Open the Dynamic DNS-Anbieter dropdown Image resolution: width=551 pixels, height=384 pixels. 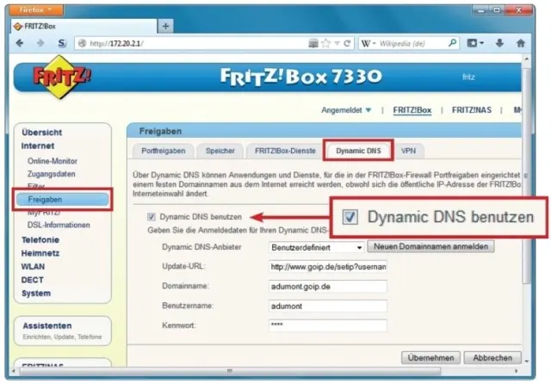[x=316, y=247]
